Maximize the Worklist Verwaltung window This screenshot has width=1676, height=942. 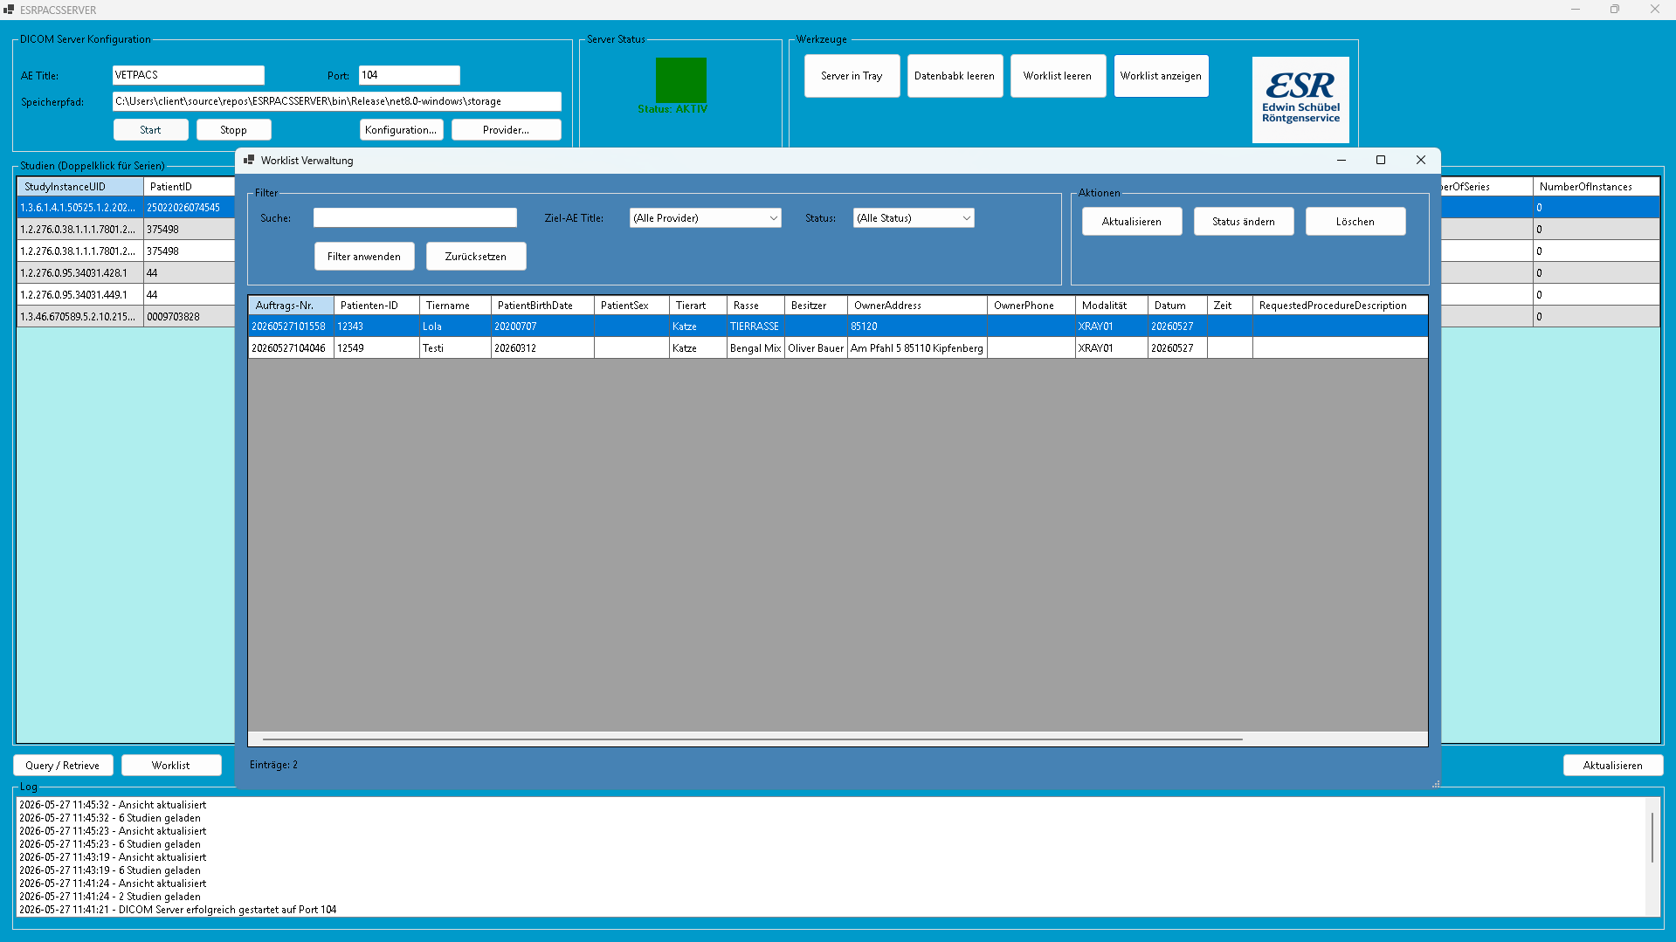[x=1381, y=160]
